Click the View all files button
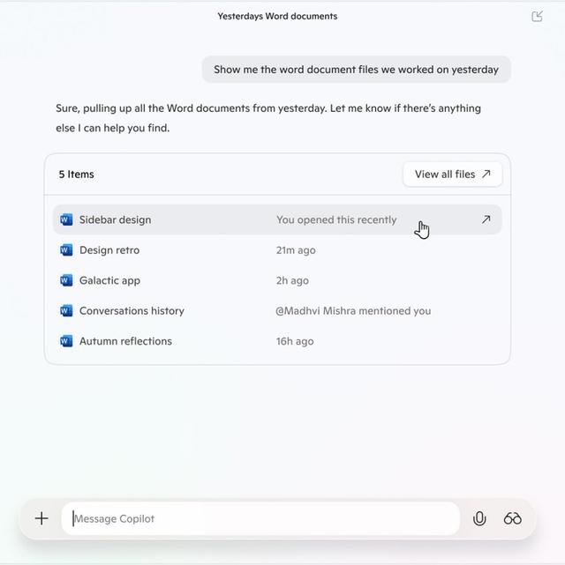 (x=452, y=174)
